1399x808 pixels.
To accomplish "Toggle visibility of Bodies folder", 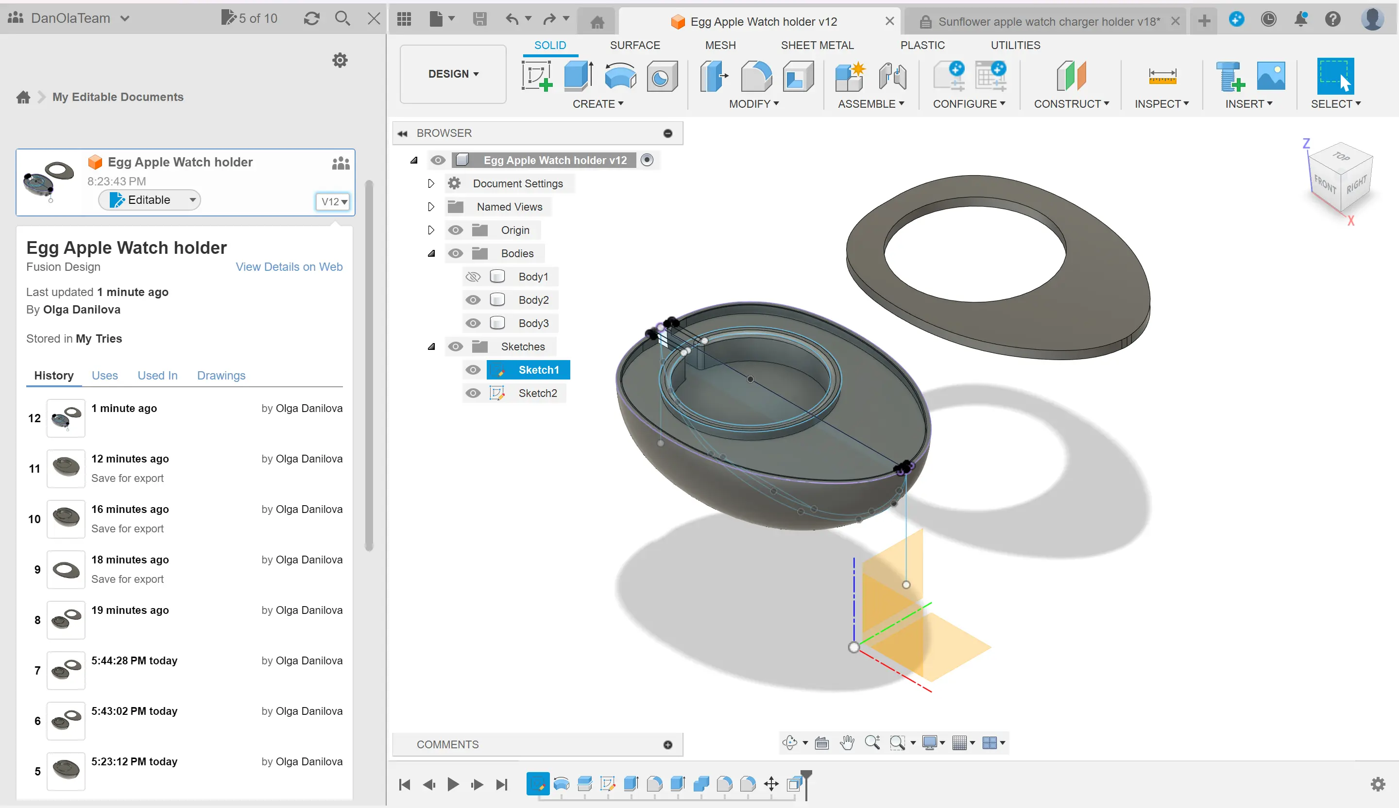I will pyautogui.click(x=455, y=253).
